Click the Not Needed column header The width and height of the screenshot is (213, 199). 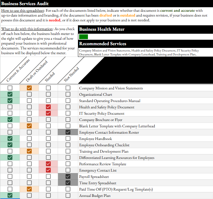tap(71, 74)
